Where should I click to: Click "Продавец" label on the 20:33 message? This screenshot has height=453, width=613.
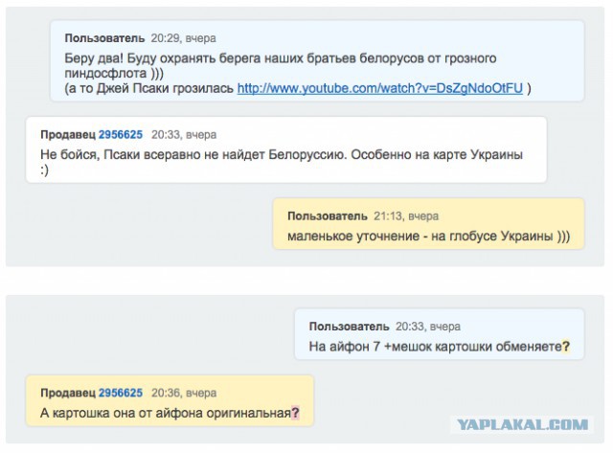67,136
